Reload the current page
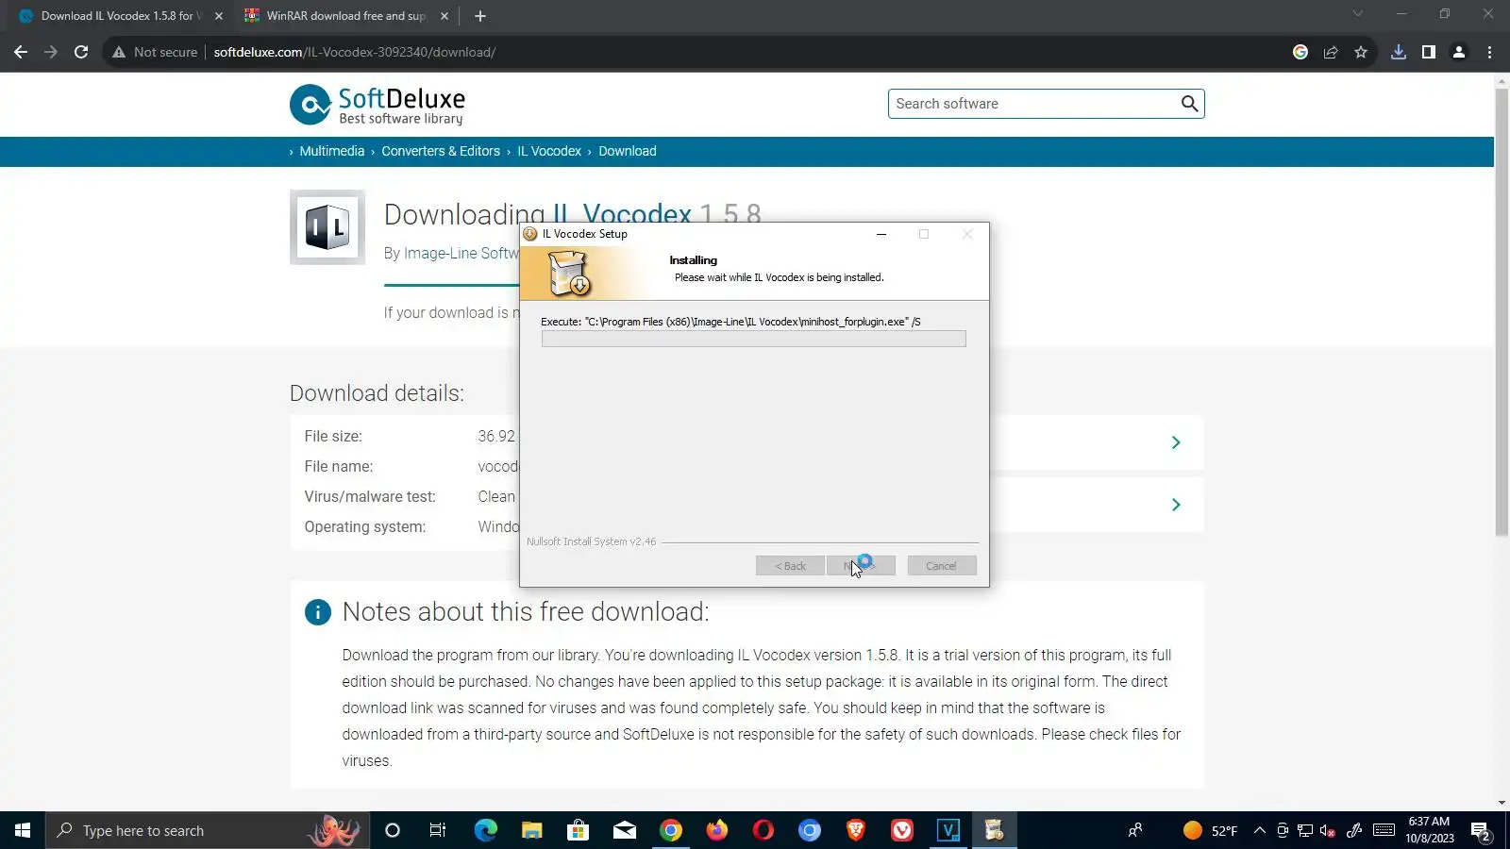This screenshot has width=1510, height=849. coord(81,52)
